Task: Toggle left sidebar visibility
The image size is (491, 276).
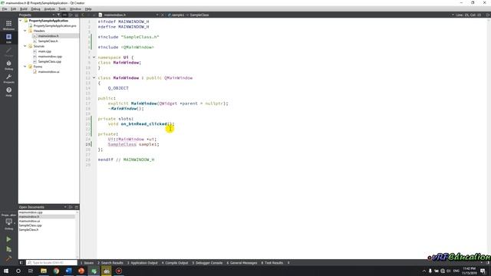Action: tap(21, 263)
